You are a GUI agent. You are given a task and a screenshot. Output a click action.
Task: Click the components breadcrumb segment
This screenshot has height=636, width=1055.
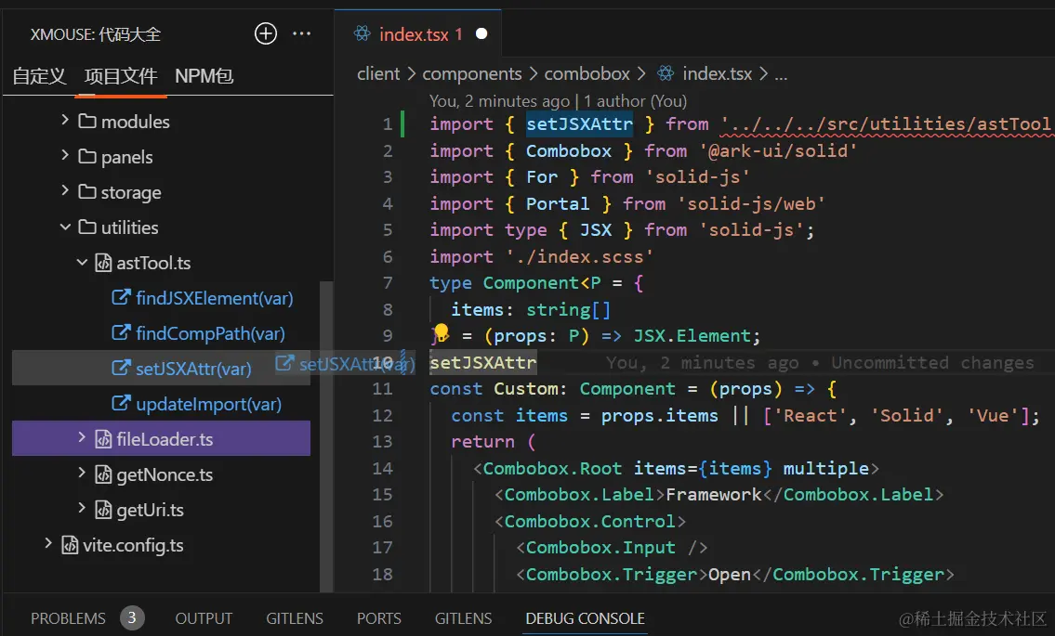click(x=472, y=73)
